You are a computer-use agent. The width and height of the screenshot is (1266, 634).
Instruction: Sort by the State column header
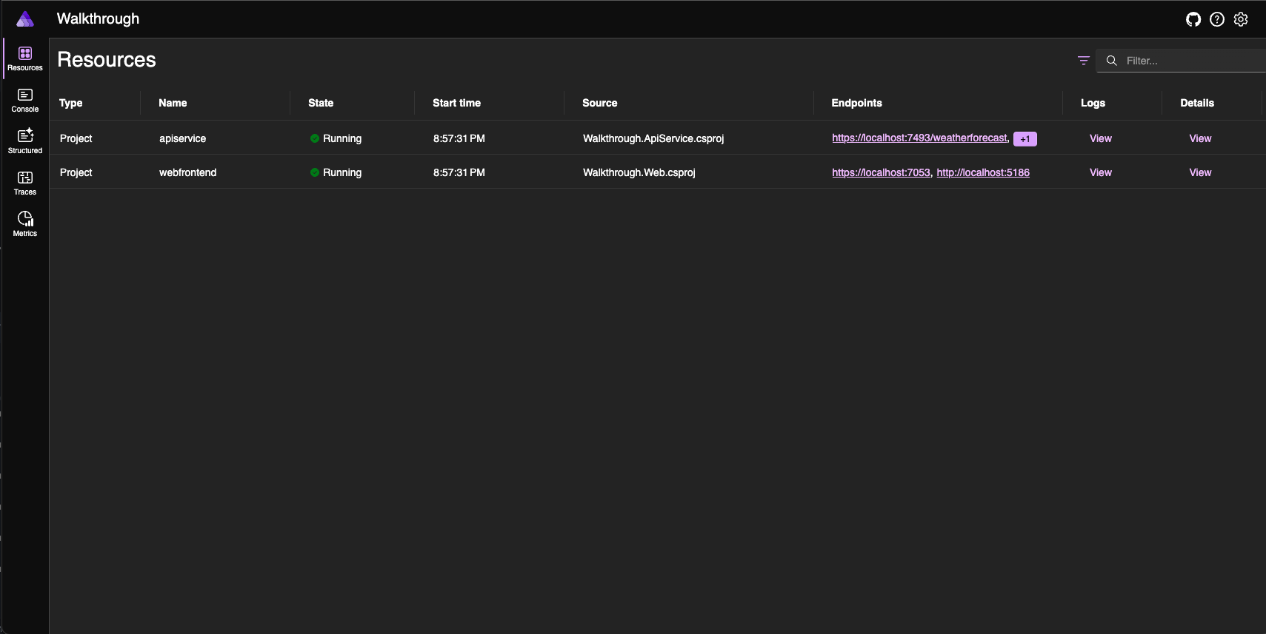click(x=321, y=103)
